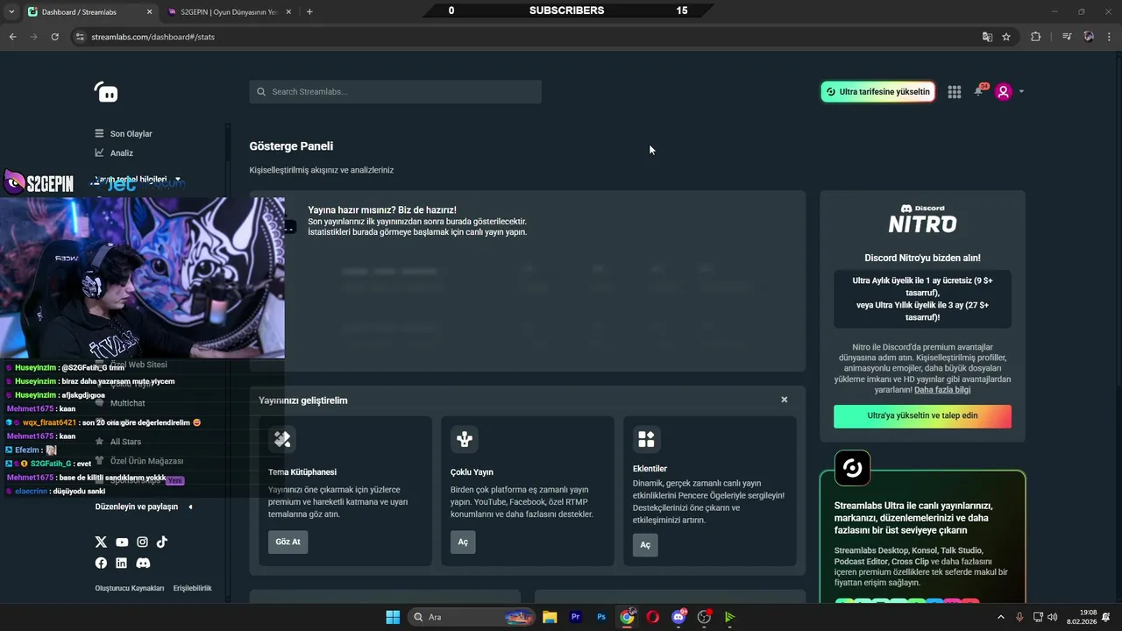This screenshot has width=1122, height=631.
Task: Switch to S2GEPIN browser tab
Action: point(230,11)
